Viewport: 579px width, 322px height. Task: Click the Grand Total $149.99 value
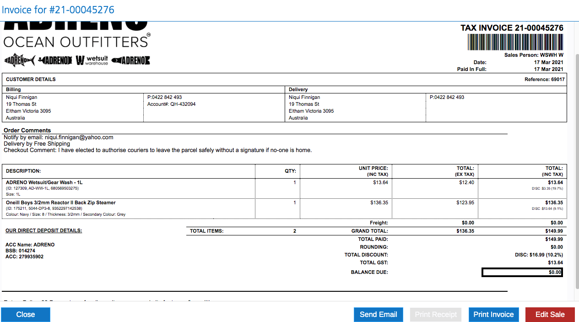click(554, 231)
